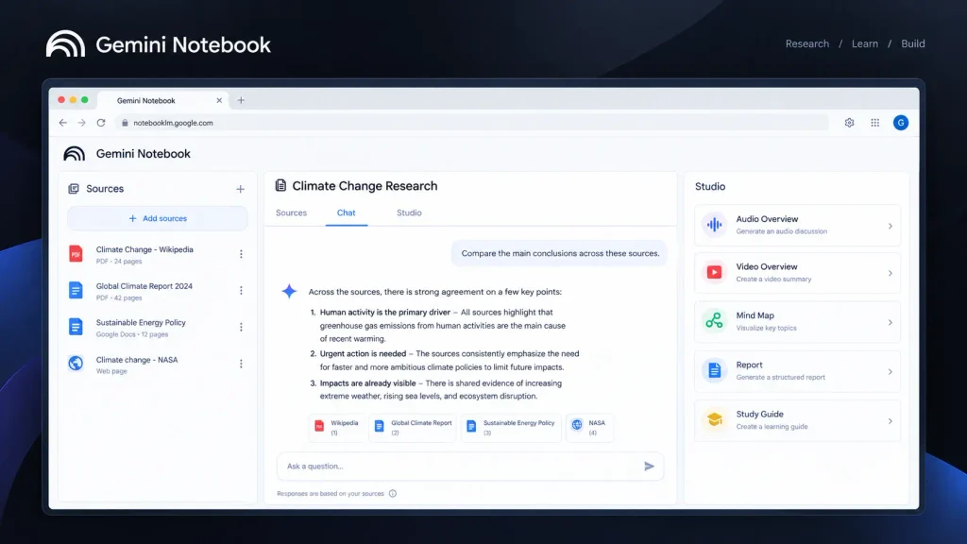Screen dimensions: 967x544
Task: Click the 'Urgent action is needed' text
Action: pos(363,353)
